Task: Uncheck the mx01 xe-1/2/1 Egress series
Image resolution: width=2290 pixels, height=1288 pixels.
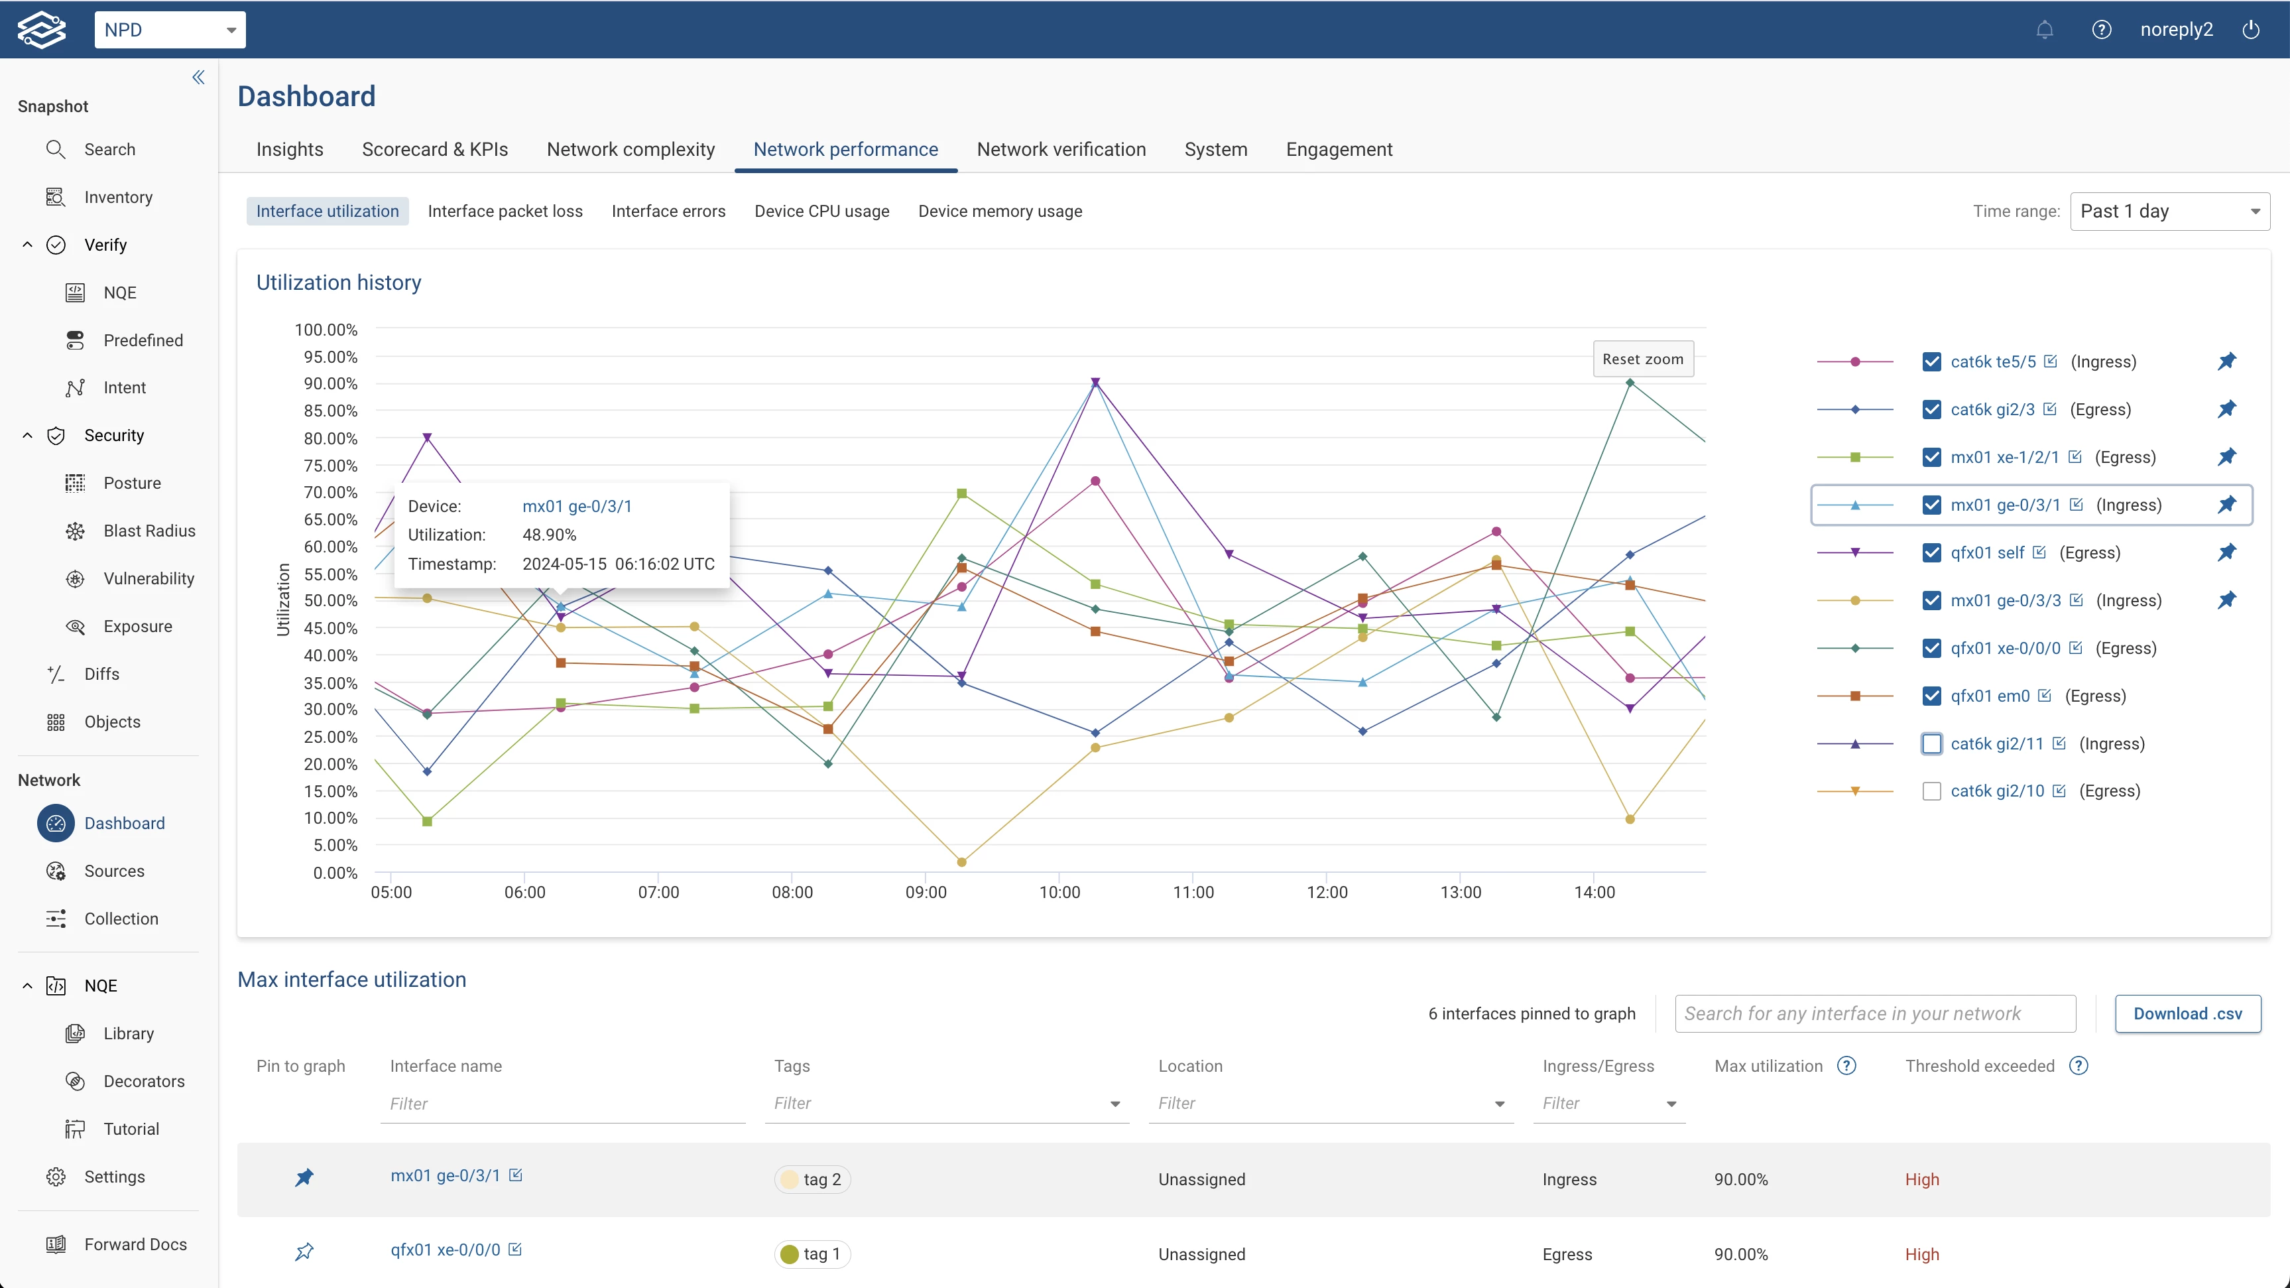Action: click(1931, 457)
